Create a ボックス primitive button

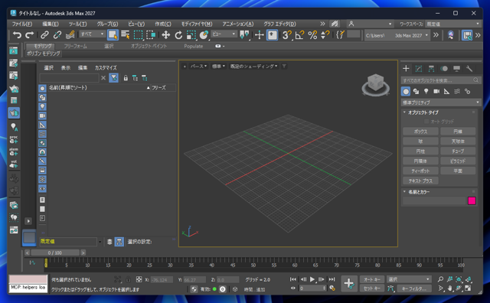pyautogui.click(x=420, y=132)
